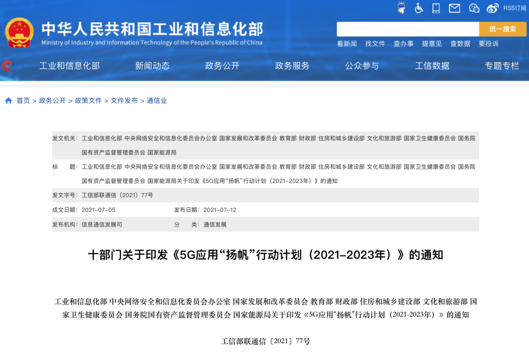529x354 pixels.
Task: Subscribe via the RSS订阅 icon
Action: click(511, 8)
